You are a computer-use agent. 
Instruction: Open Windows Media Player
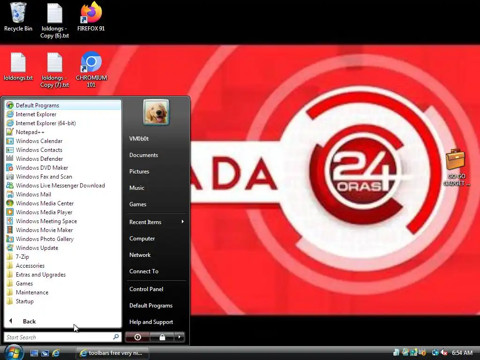tap(63, 212)
